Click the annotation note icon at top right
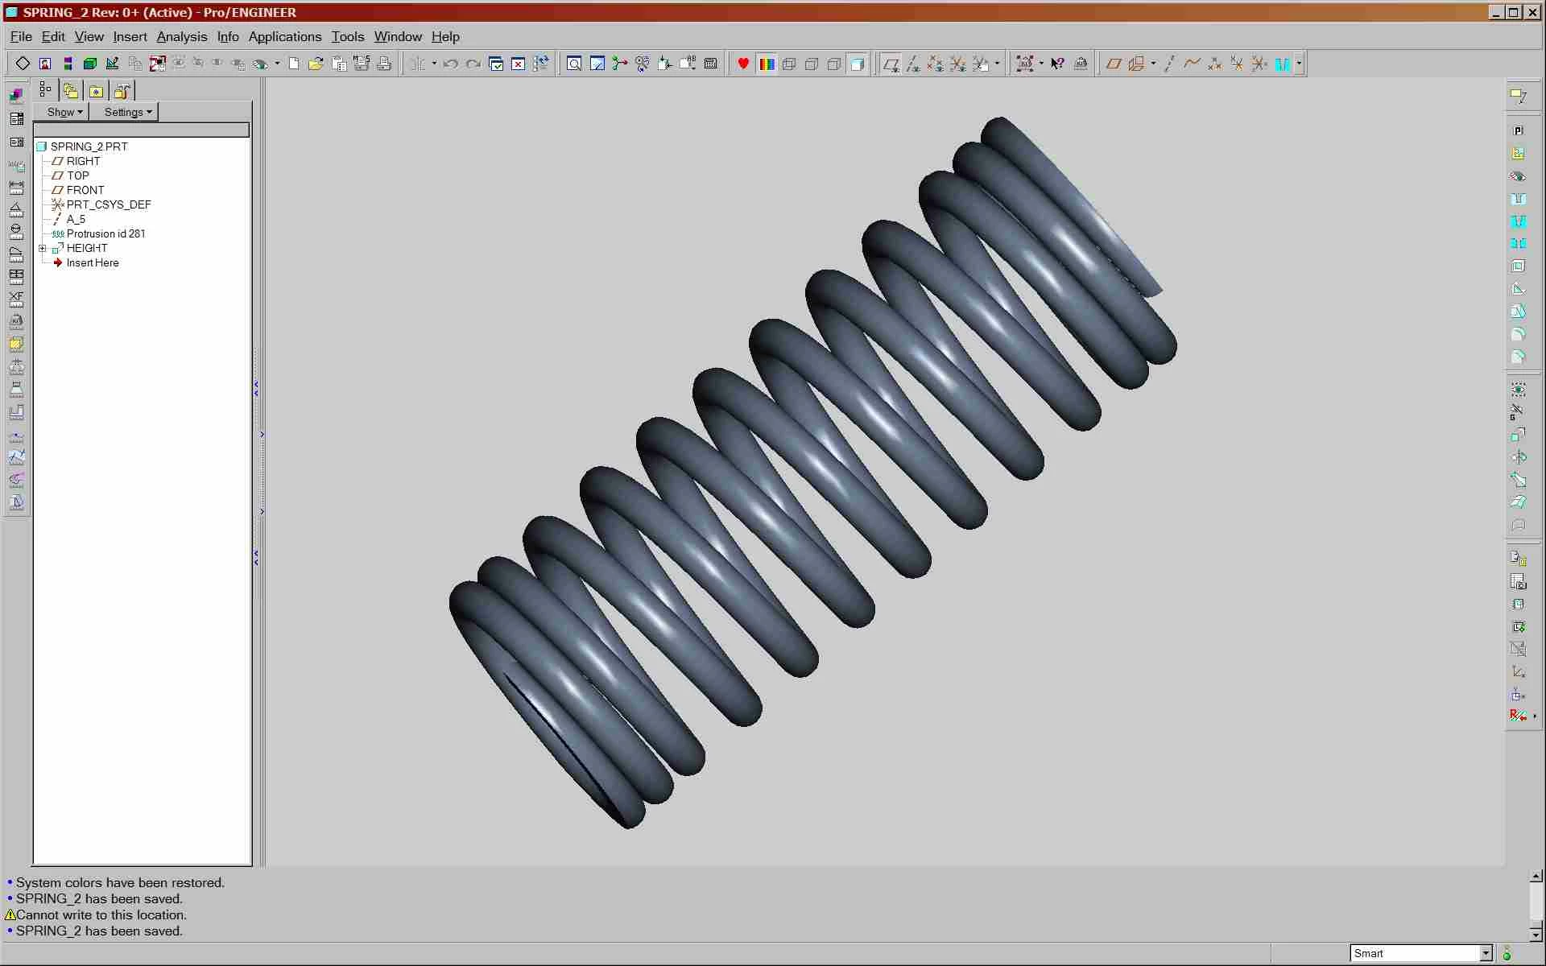The width and height of the screenshot is (1546, 966). coord(1519,96)
